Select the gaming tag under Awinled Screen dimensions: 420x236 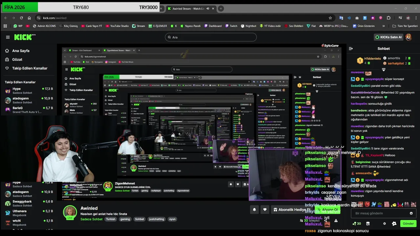[x=125, y=219]
